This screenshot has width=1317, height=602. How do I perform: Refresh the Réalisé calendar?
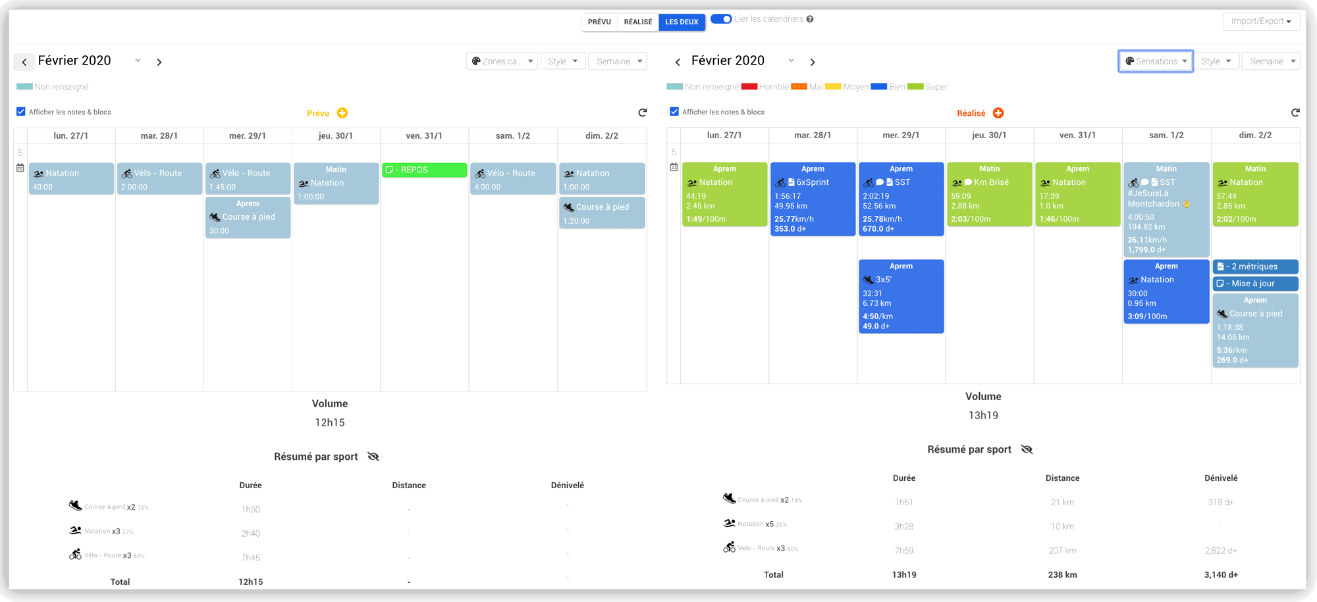pos(1295,113)
